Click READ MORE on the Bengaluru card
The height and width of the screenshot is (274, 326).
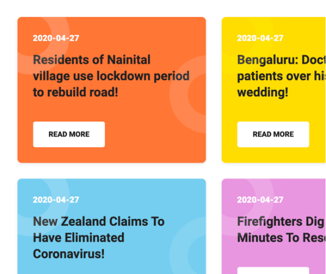pos(273,134)
